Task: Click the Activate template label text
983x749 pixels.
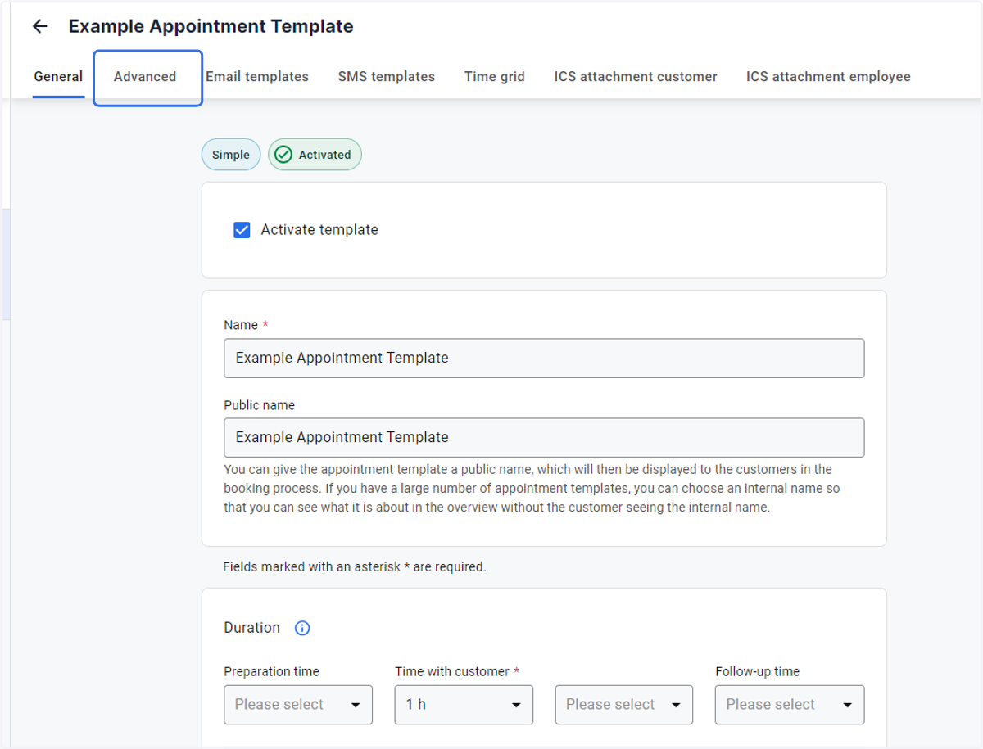Action: point(319,230)
